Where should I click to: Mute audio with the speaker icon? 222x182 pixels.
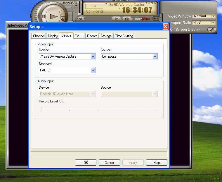[81, 19]
